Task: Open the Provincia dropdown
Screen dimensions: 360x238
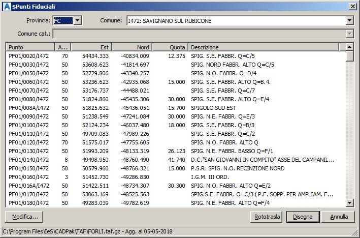Action: point(77,21)
